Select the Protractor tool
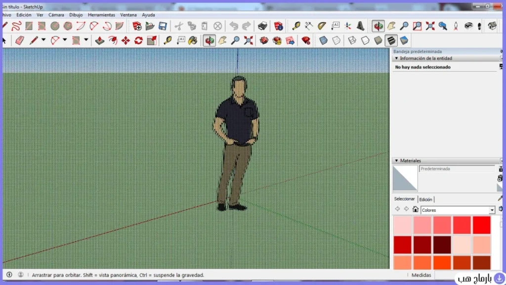This screenshot has width=506, height=285. [322, 26]
